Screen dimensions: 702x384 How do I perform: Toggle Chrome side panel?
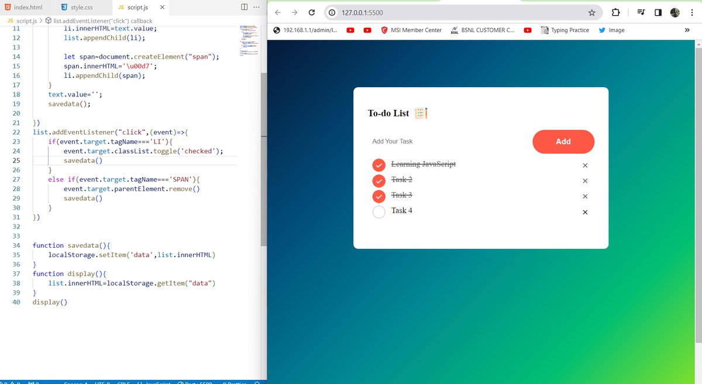coord(658,12)
